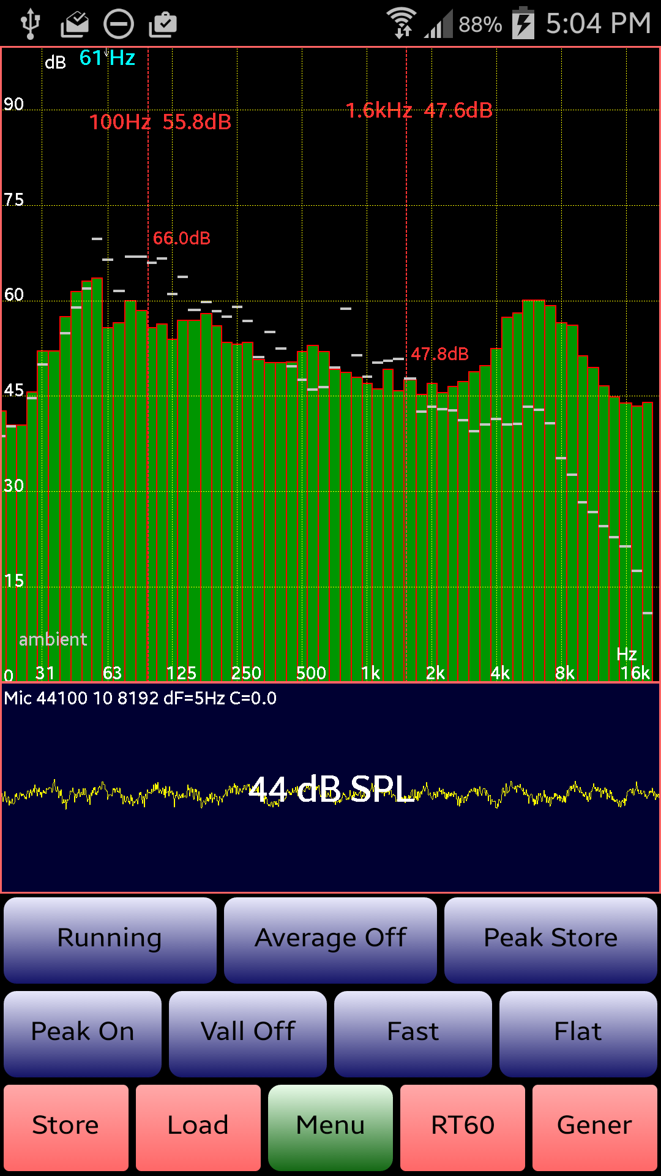Open the Gener signal generator
The width and height of the screenshot is (661, 1176).
click(595, 1128)
